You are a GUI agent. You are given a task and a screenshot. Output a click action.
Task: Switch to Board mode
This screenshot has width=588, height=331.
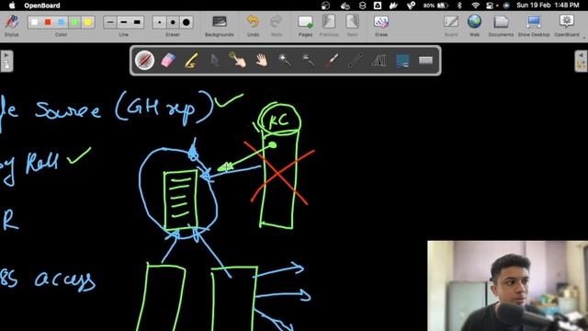(x=451, y=25)
